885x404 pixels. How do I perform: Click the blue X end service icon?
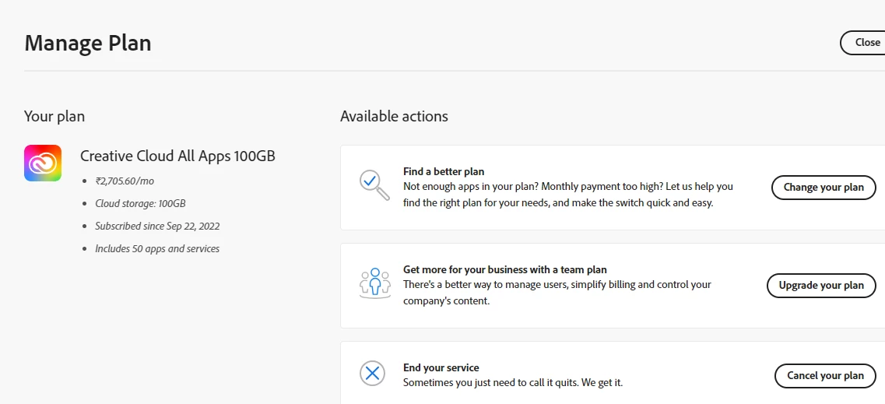(x=373, y=374)
